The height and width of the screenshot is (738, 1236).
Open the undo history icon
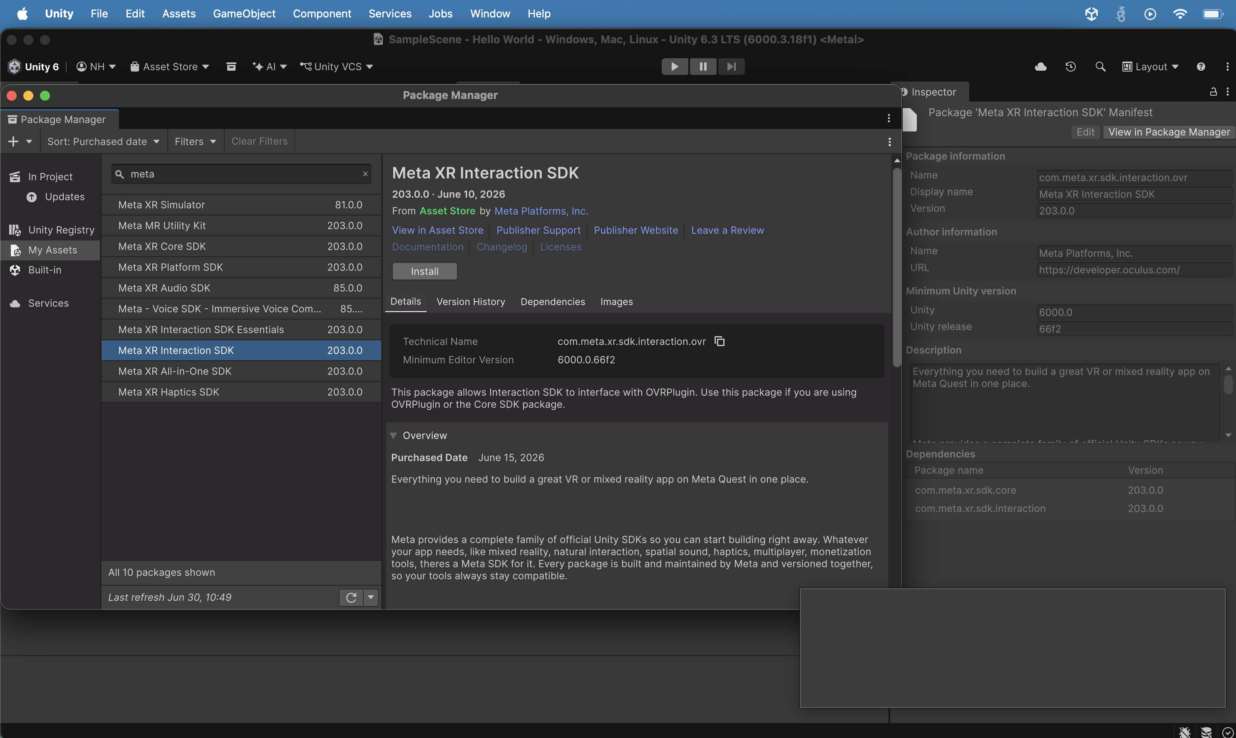(x=1070, y=67)
